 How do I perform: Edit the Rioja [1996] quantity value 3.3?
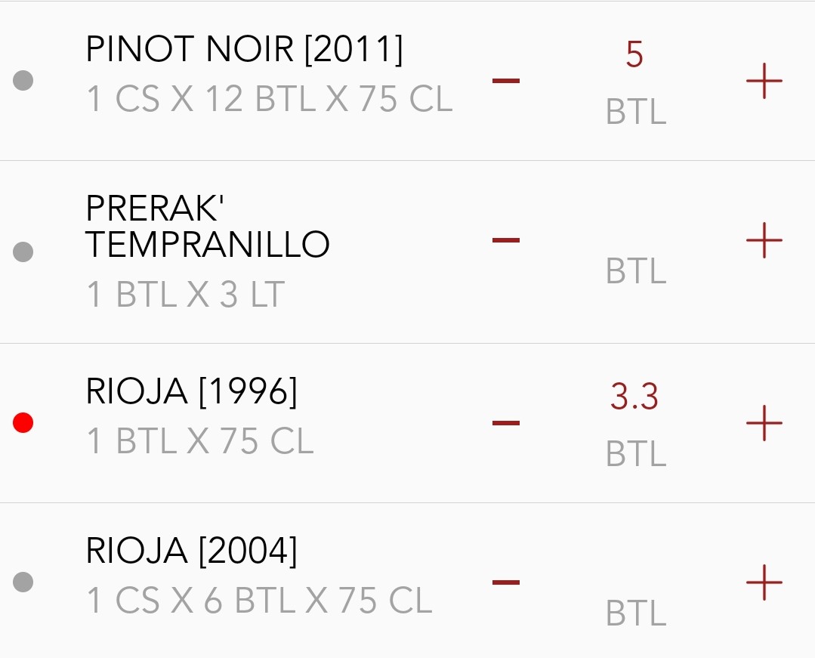click(x=634, y=397)
